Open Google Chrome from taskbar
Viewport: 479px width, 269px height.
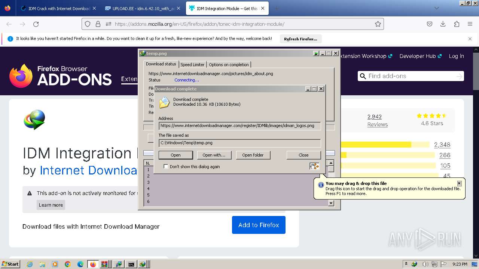(68, 264)
